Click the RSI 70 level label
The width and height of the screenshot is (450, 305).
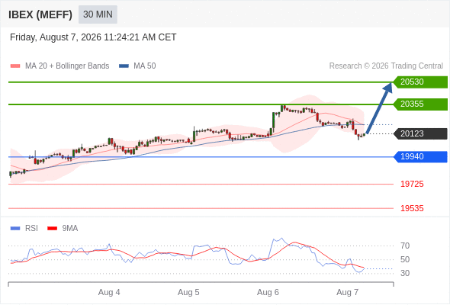(405, 246)
